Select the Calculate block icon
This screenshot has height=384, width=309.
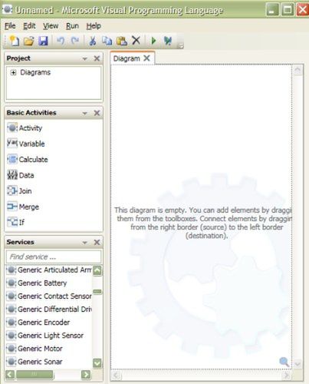click(12, 159)
